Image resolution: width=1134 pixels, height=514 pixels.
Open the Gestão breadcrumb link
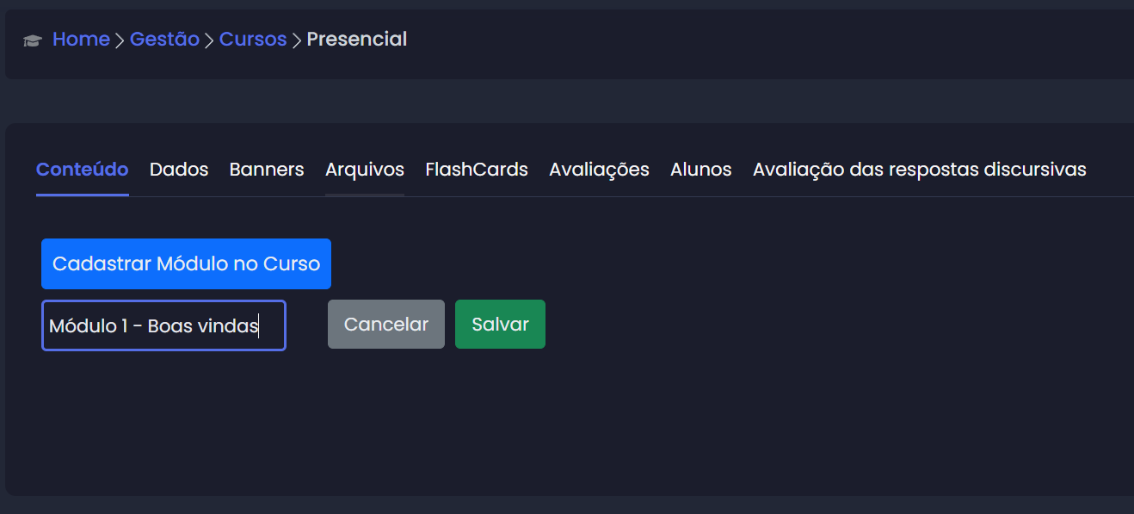[x=164, y=40]
